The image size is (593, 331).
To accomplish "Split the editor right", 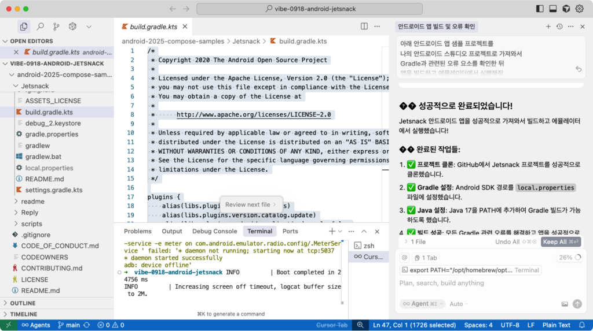I will tap(364, 26).
